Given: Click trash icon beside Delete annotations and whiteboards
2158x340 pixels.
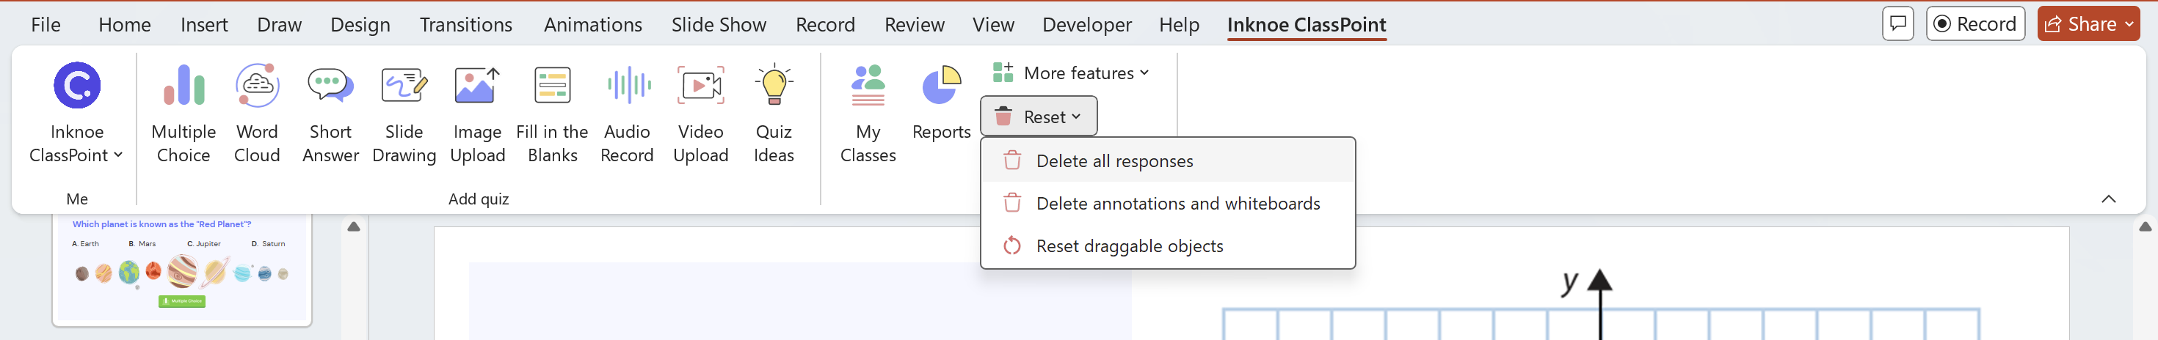Looking at the screenshot, I should (1012, 203).
